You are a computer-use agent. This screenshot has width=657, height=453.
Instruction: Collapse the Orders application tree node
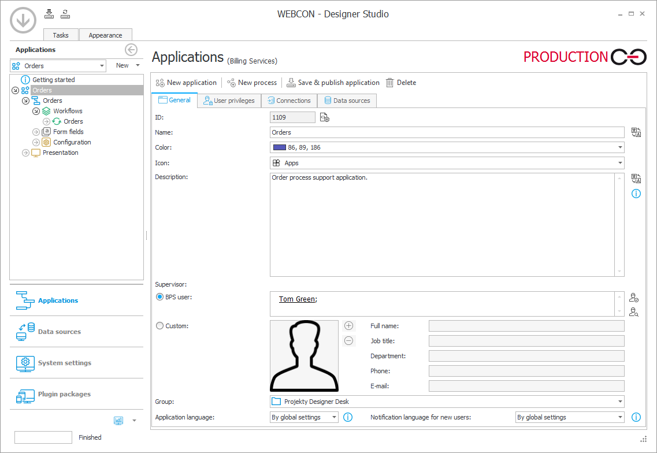coord(15,90)
